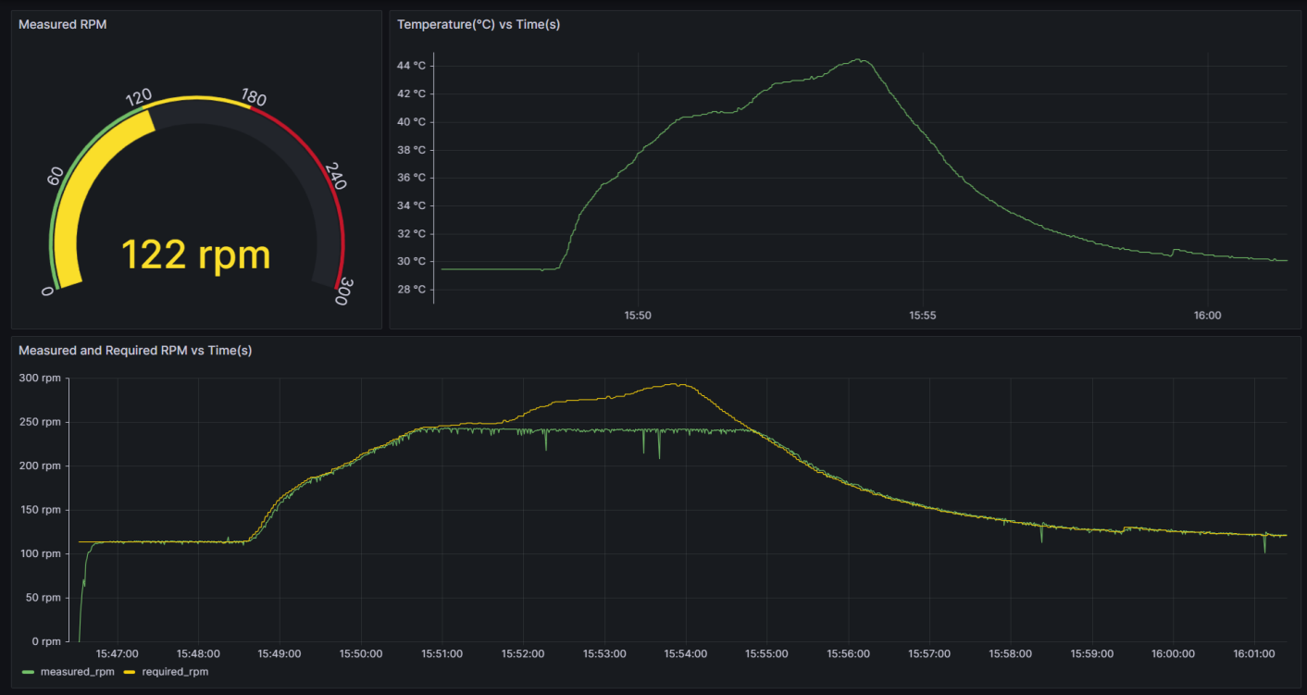Open the Measured and Required RPM panel menu
Image resolution: width=1307 pixels, height=695 pixels.
[x=135, y=351]
